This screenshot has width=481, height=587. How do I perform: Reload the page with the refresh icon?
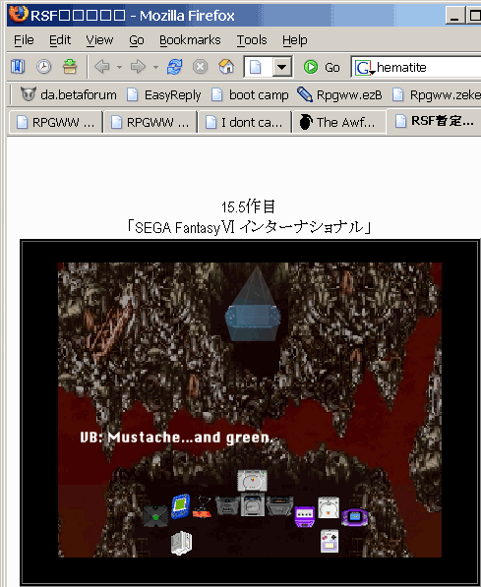click(x=174, y=67)
